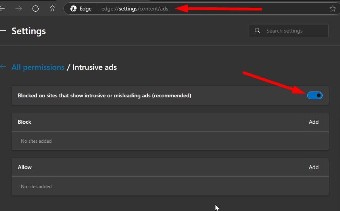Click 'No sites added' under Allow
340x211 pixels.
pyautogui.click(x=36, y=187)
